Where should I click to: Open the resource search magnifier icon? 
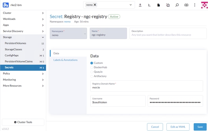point(177,5)
